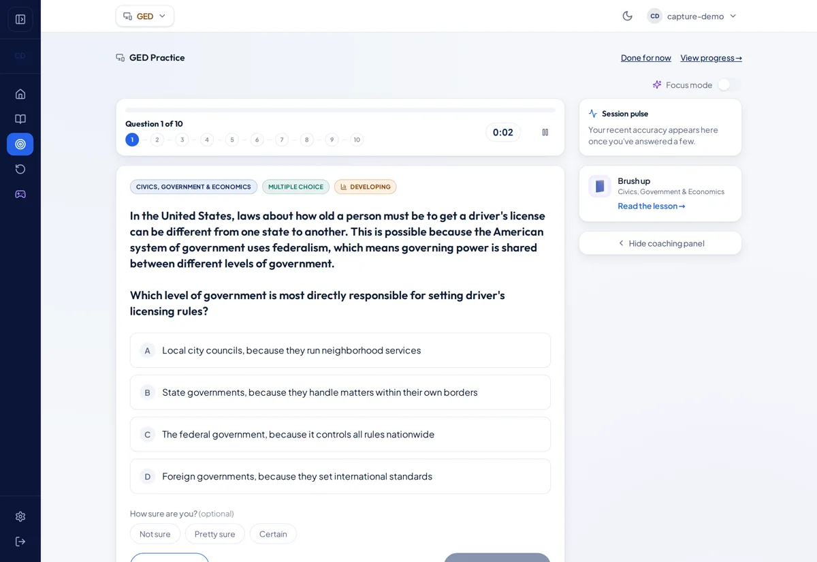
Task: Click the Multiple Choice tag
Action: coord(295,187)
